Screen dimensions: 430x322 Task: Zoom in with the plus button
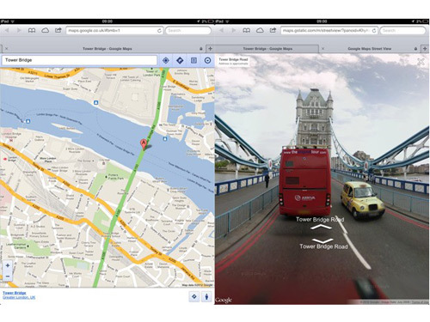(x=8, y=265)
